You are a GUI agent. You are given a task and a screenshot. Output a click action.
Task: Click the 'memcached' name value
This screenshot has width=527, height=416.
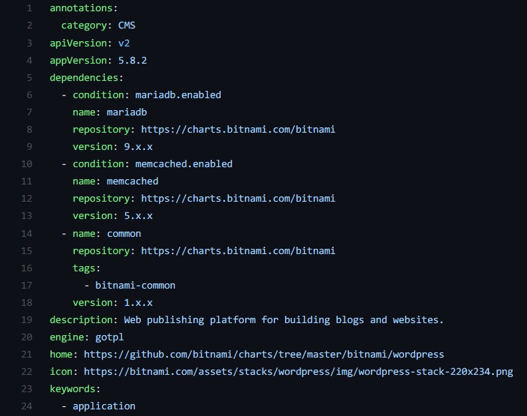pyautogui.click(x=132, y=182)
